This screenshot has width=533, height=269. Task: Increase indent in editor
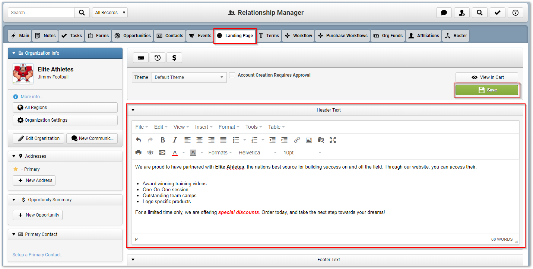(x=285, y=140)
